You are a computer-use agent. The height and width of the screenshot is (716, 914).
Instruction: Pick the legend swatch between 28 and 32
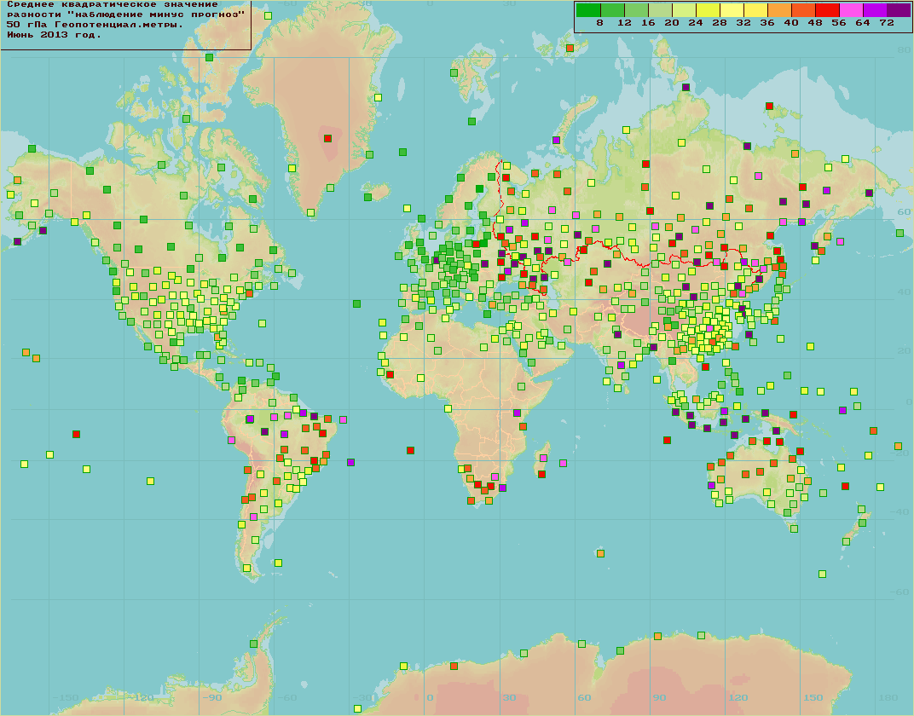[732, 10]
